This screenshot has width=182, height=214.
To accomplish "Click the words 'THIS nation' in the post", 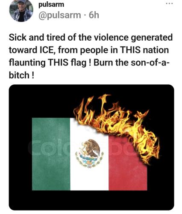I will [x=144, y=50].
